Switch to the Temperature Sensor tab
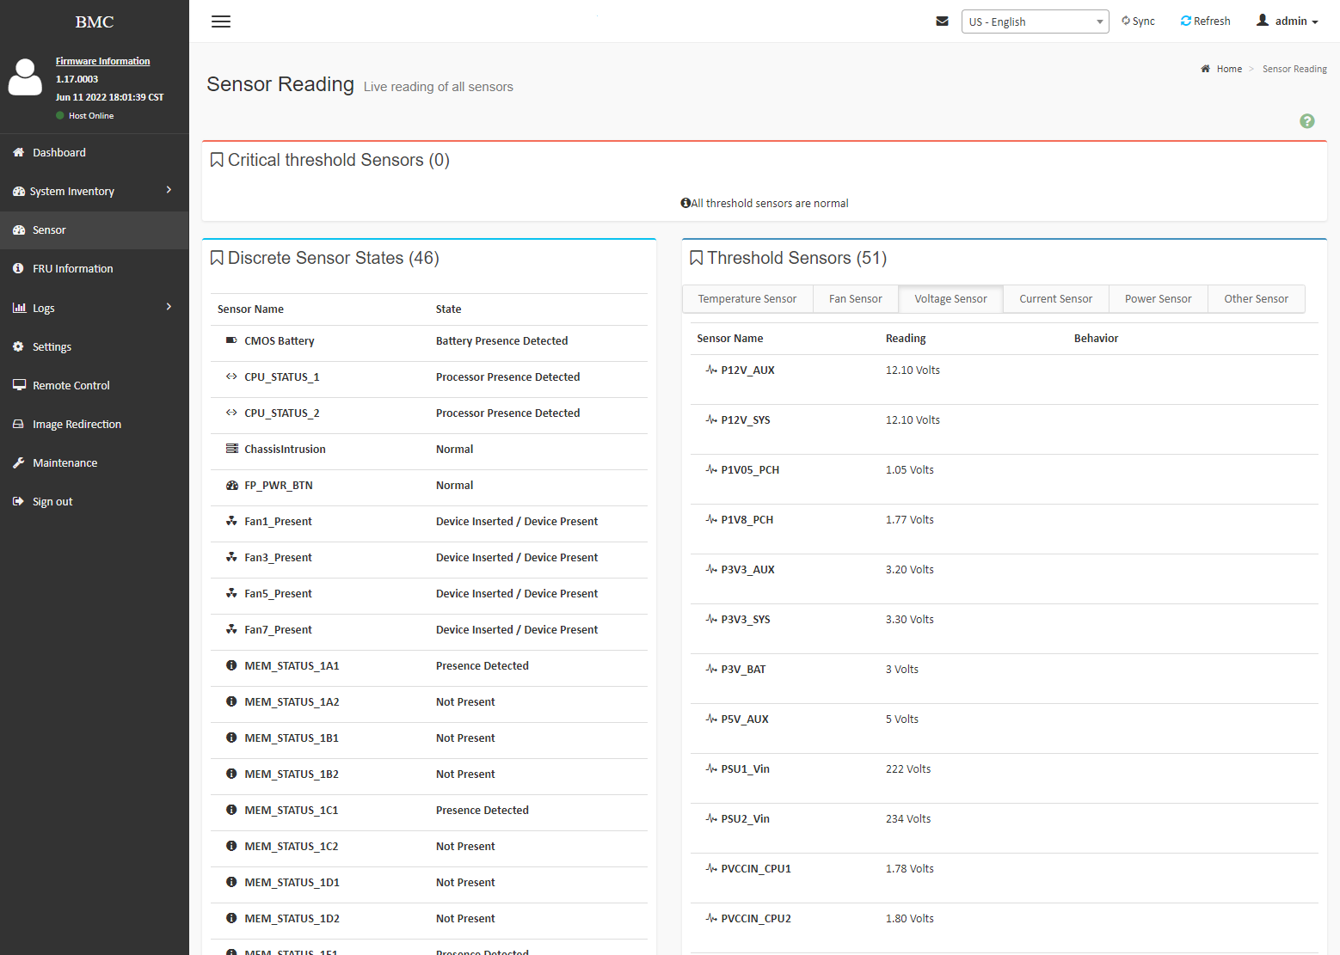 point(747,299)
